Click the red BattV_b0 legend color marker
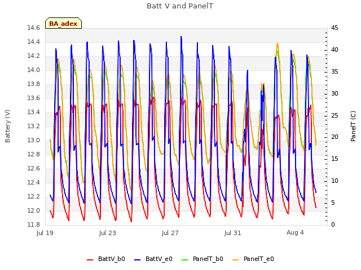This screenshot has width=361, height=270. 90,260
